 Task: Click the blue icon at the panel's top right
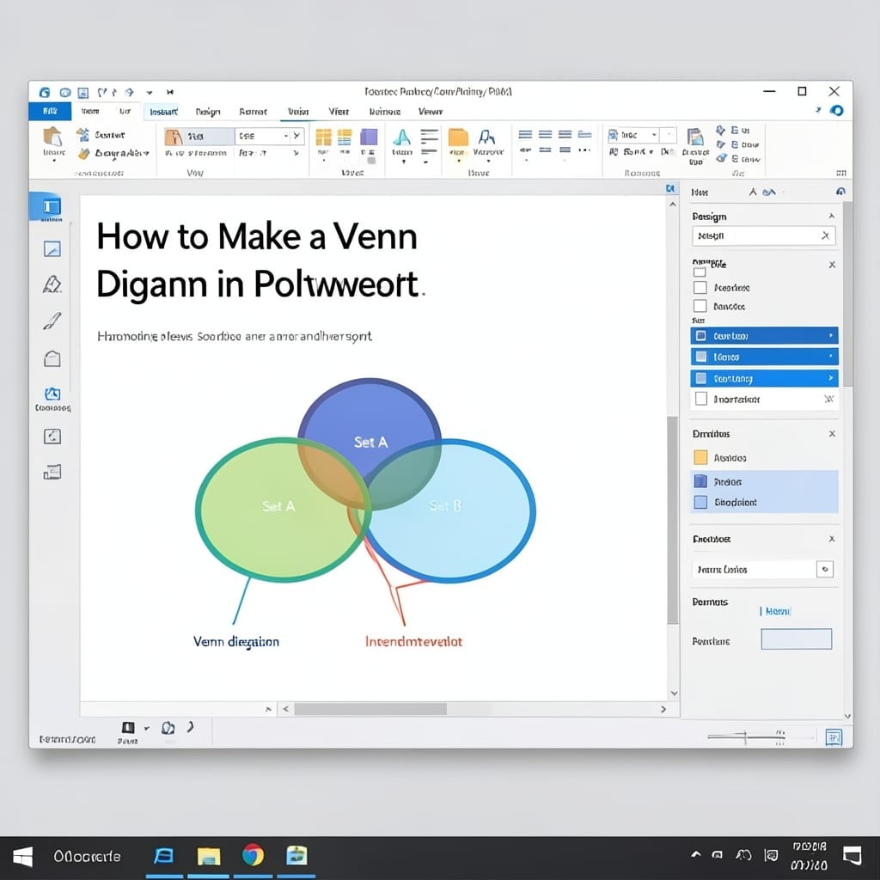point(840,192)
